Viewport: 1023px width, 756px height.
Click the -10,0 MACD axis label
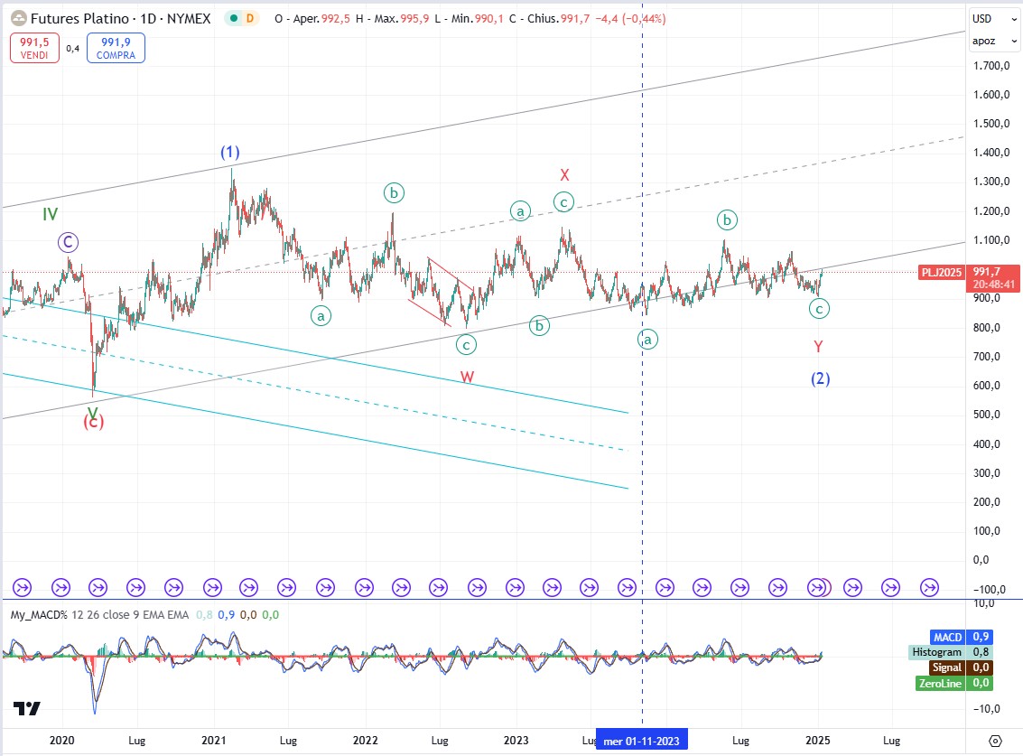pyautogui.click(x=988, y=708)
